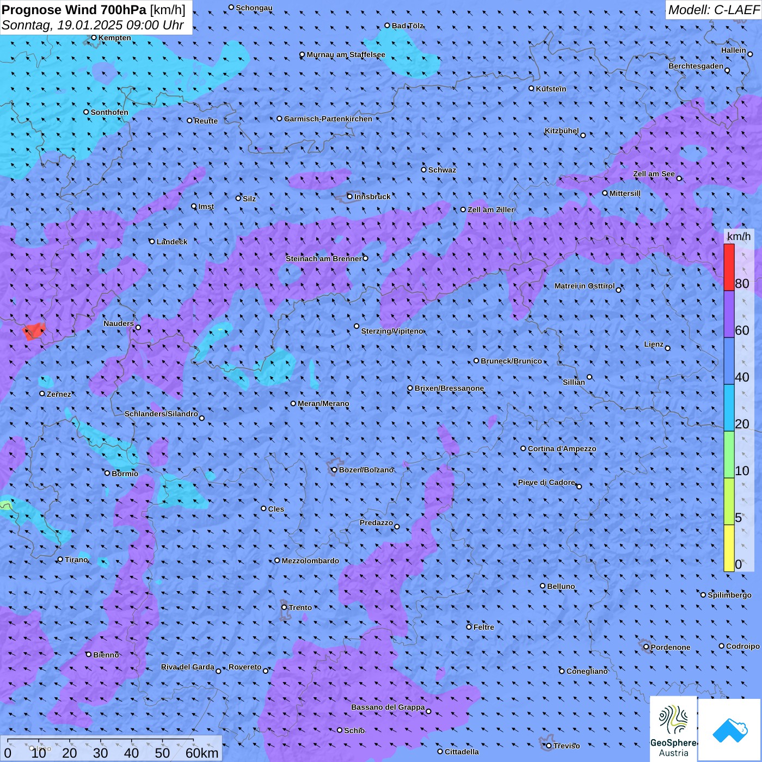Click the 'Kitzbühel' label

562,131
